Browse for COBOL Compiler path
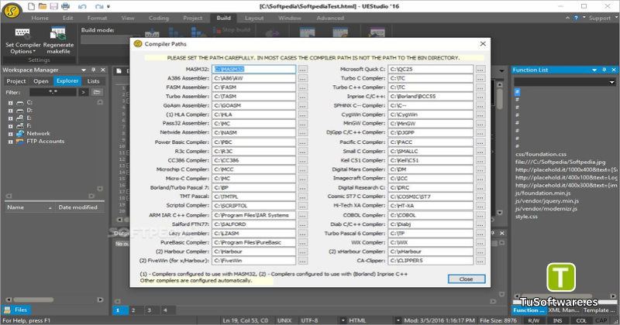 pos(480,215)
